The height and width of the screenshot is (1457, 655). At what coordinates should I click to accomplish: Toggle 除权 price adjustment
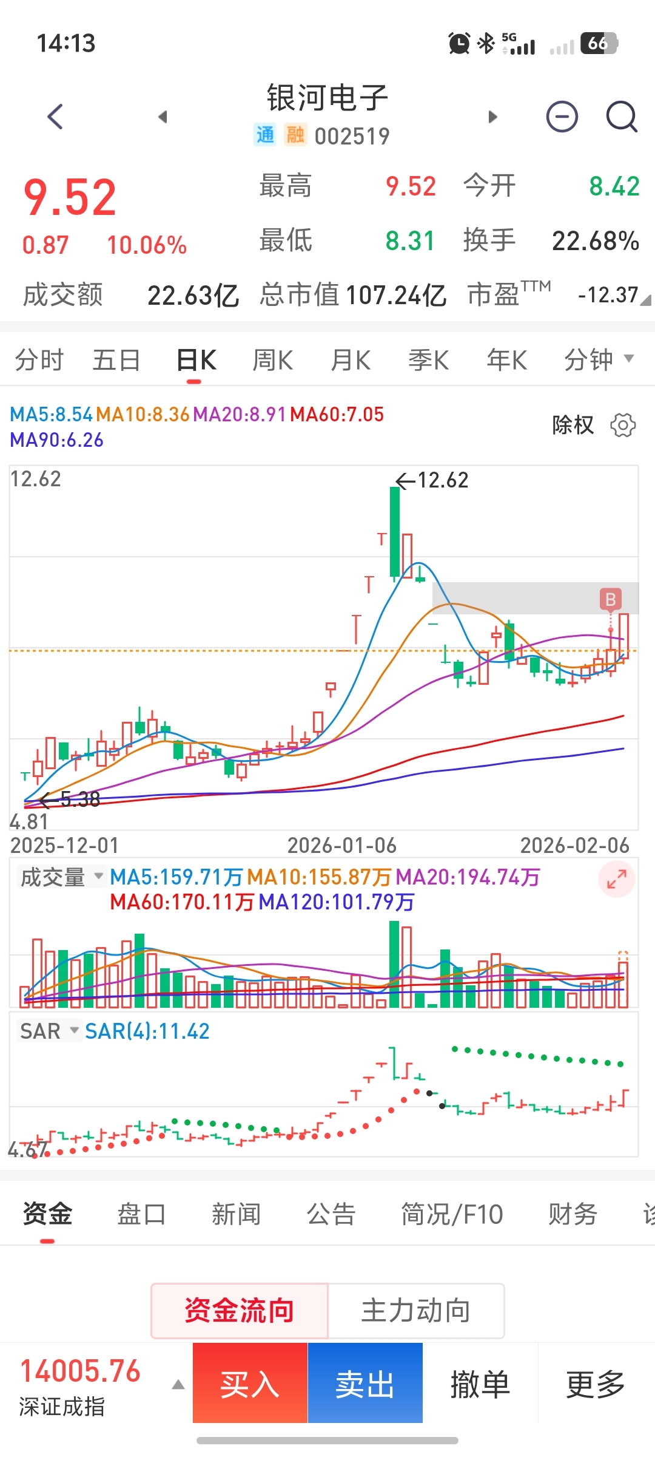573,425
